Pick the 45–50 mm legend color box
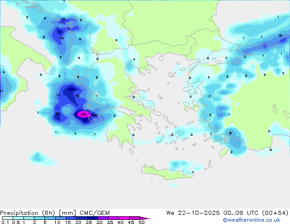This screenshot has width=290, height=224. (x=134, y=218)
